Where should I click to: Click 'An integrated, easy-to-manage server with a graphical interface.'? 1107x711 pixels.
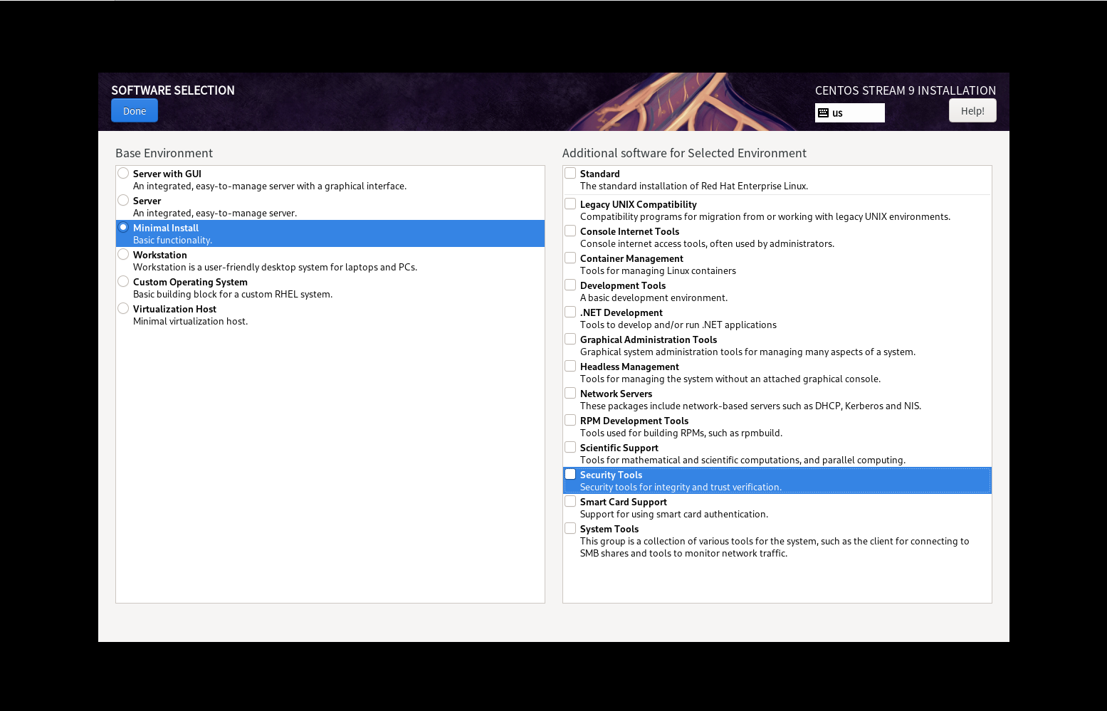(270, 186)
